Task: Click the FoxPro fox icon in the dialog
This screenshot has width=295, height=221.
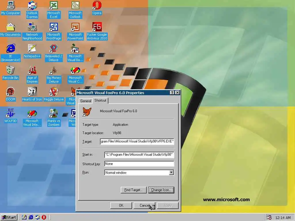Action: [x=87, y=112]
